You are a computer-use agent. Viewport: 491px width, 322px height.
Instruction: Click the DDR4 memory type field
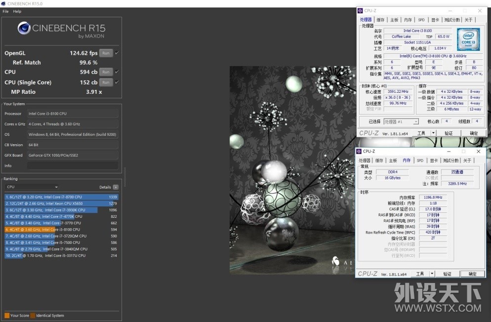point(393,172)
